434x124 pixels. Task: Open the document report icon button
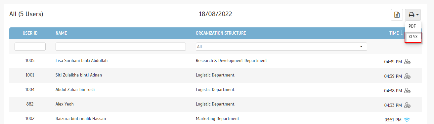tap(397, 15)
